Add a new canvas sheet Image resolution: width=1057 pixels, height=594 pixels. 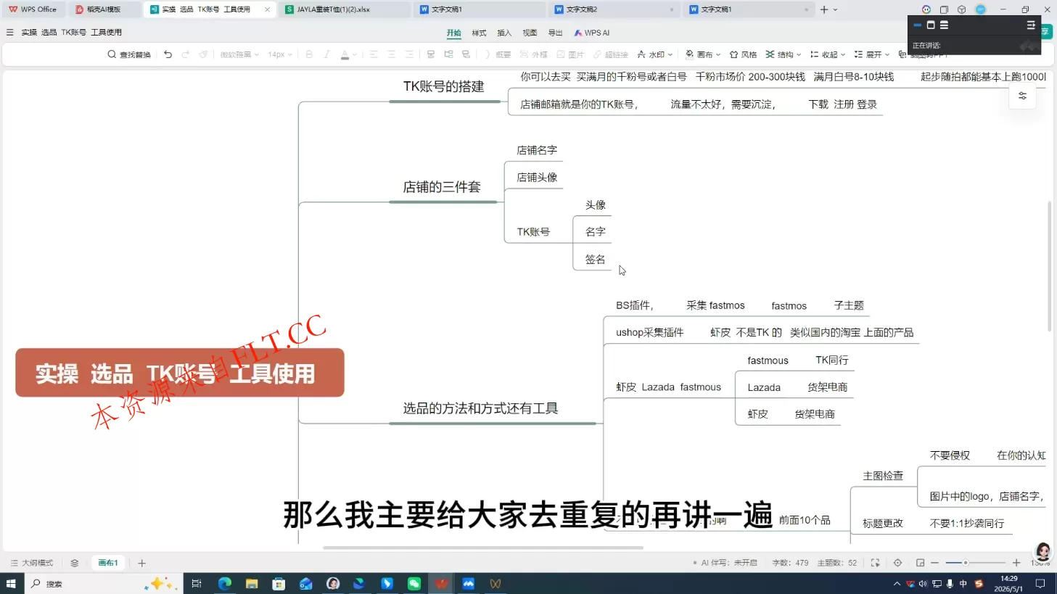tap(142, 563)
